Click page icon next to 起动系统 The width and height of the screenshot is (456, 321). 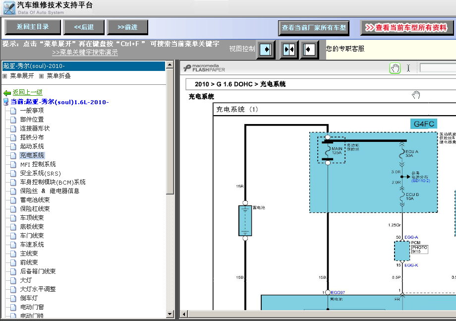pos(13,146)
